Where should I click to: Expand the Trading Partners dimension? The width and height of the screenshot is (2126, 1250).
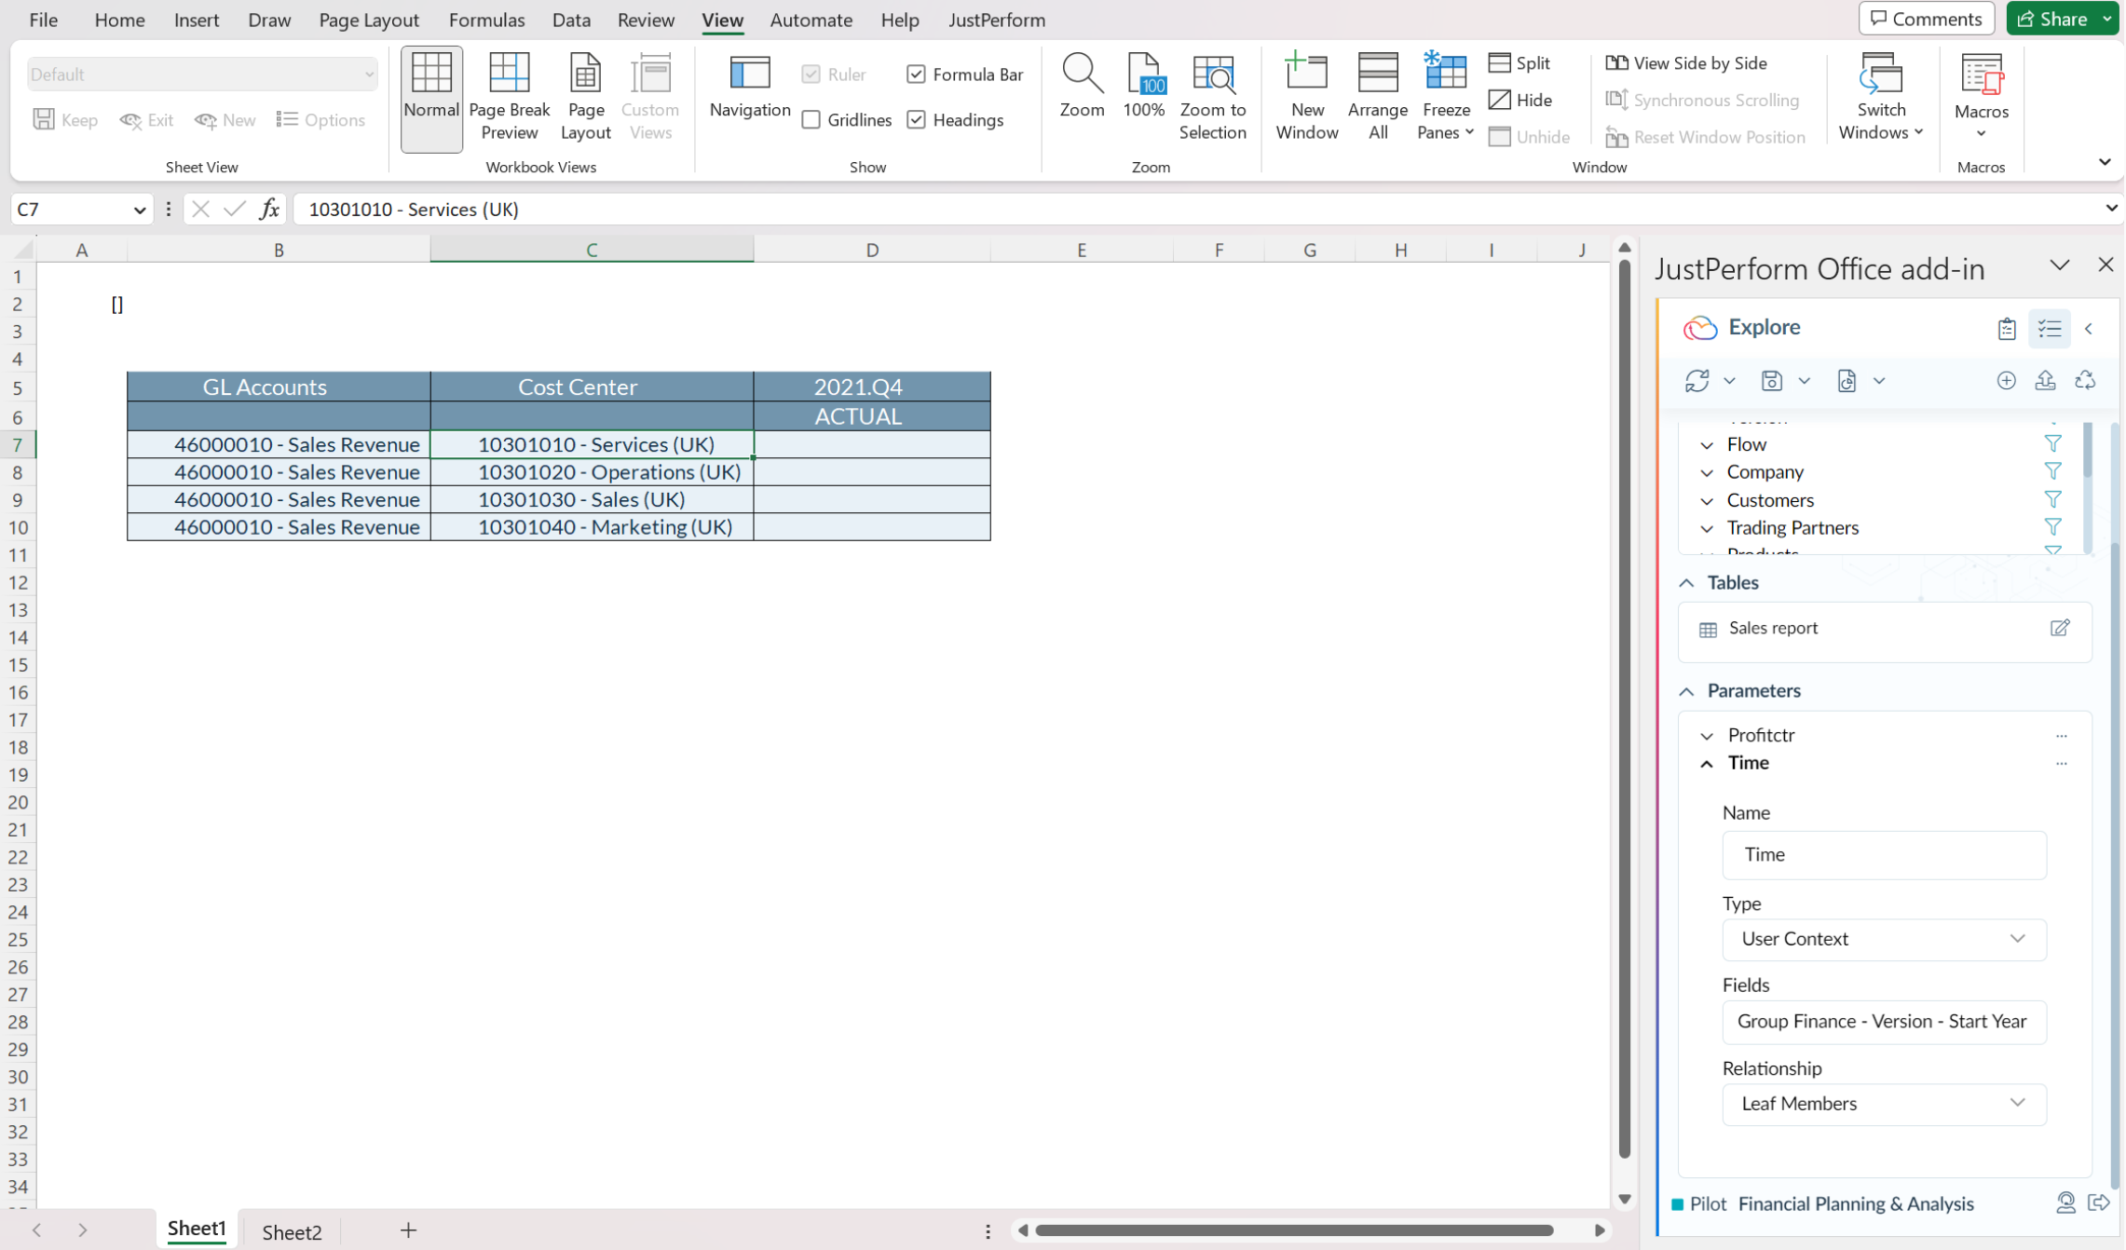click(1707, 528)
